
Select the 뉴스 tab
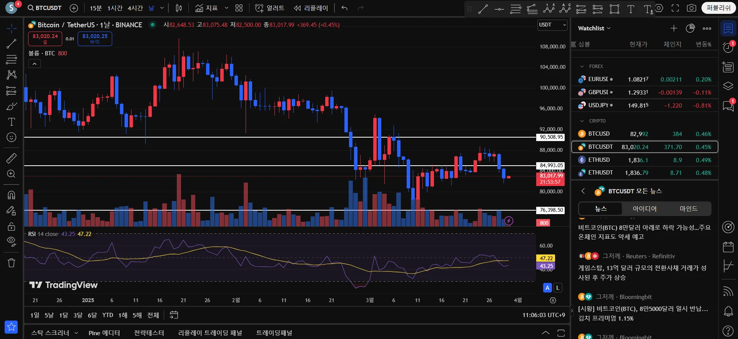[601, 209]
